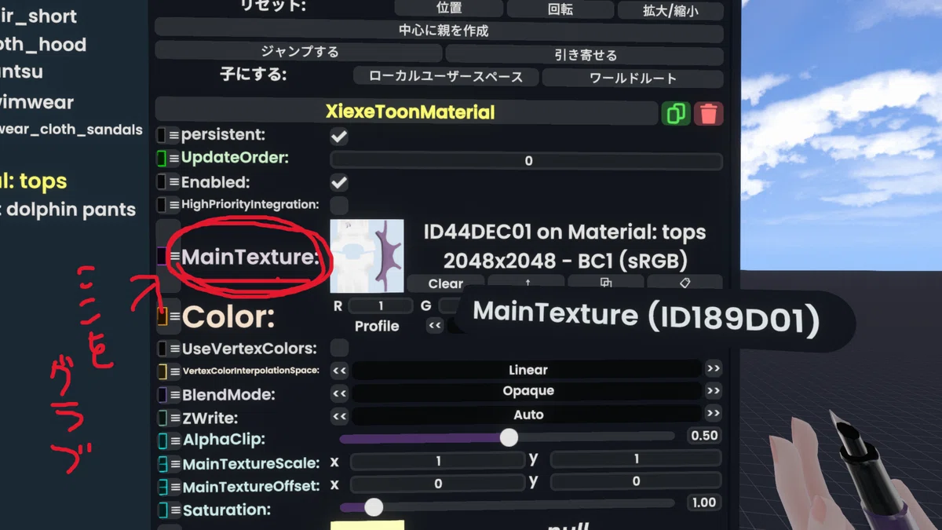Click the overlapping squares icon under texture info
942x530 pixels.
[x=605, y=283]
